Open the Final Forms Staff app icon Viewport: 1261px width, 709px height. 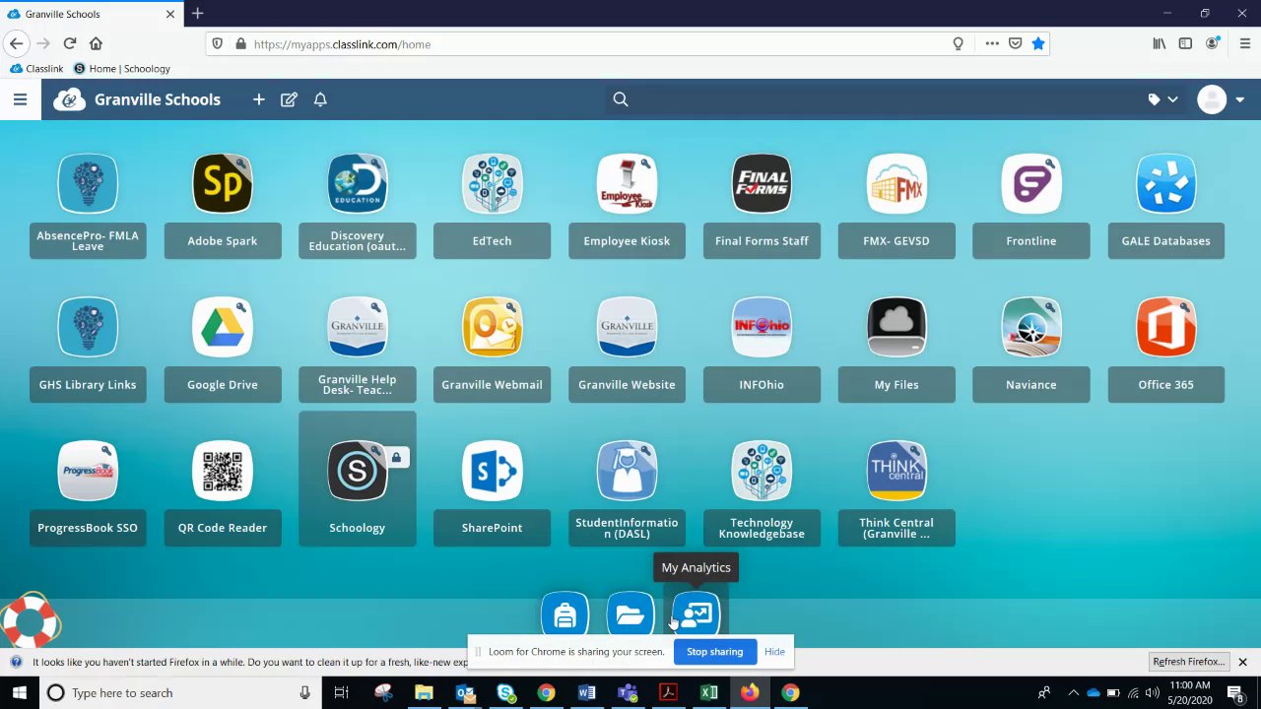click(762, 183)
